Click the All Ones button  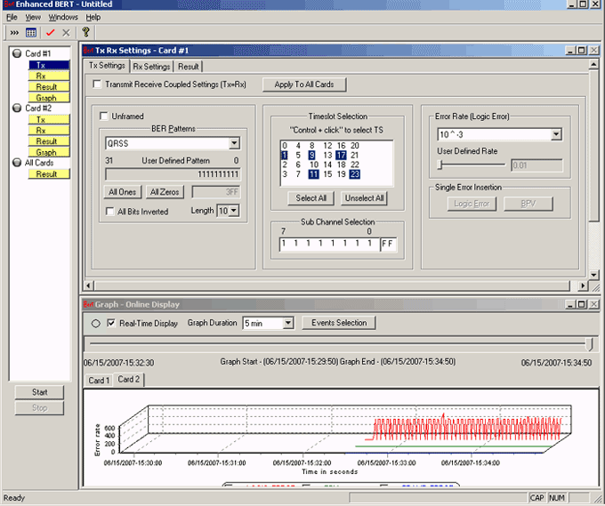[122, 192]
